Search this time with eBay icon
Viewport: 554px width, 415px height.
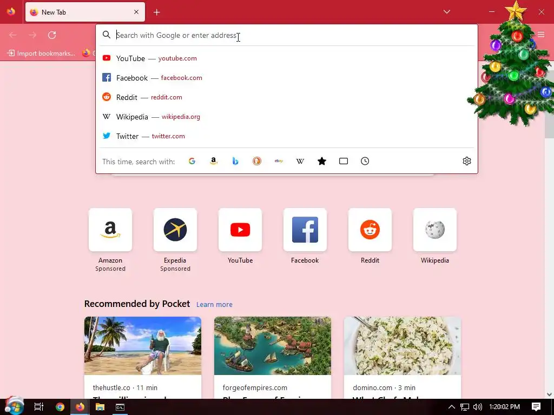tap(279, 161)
